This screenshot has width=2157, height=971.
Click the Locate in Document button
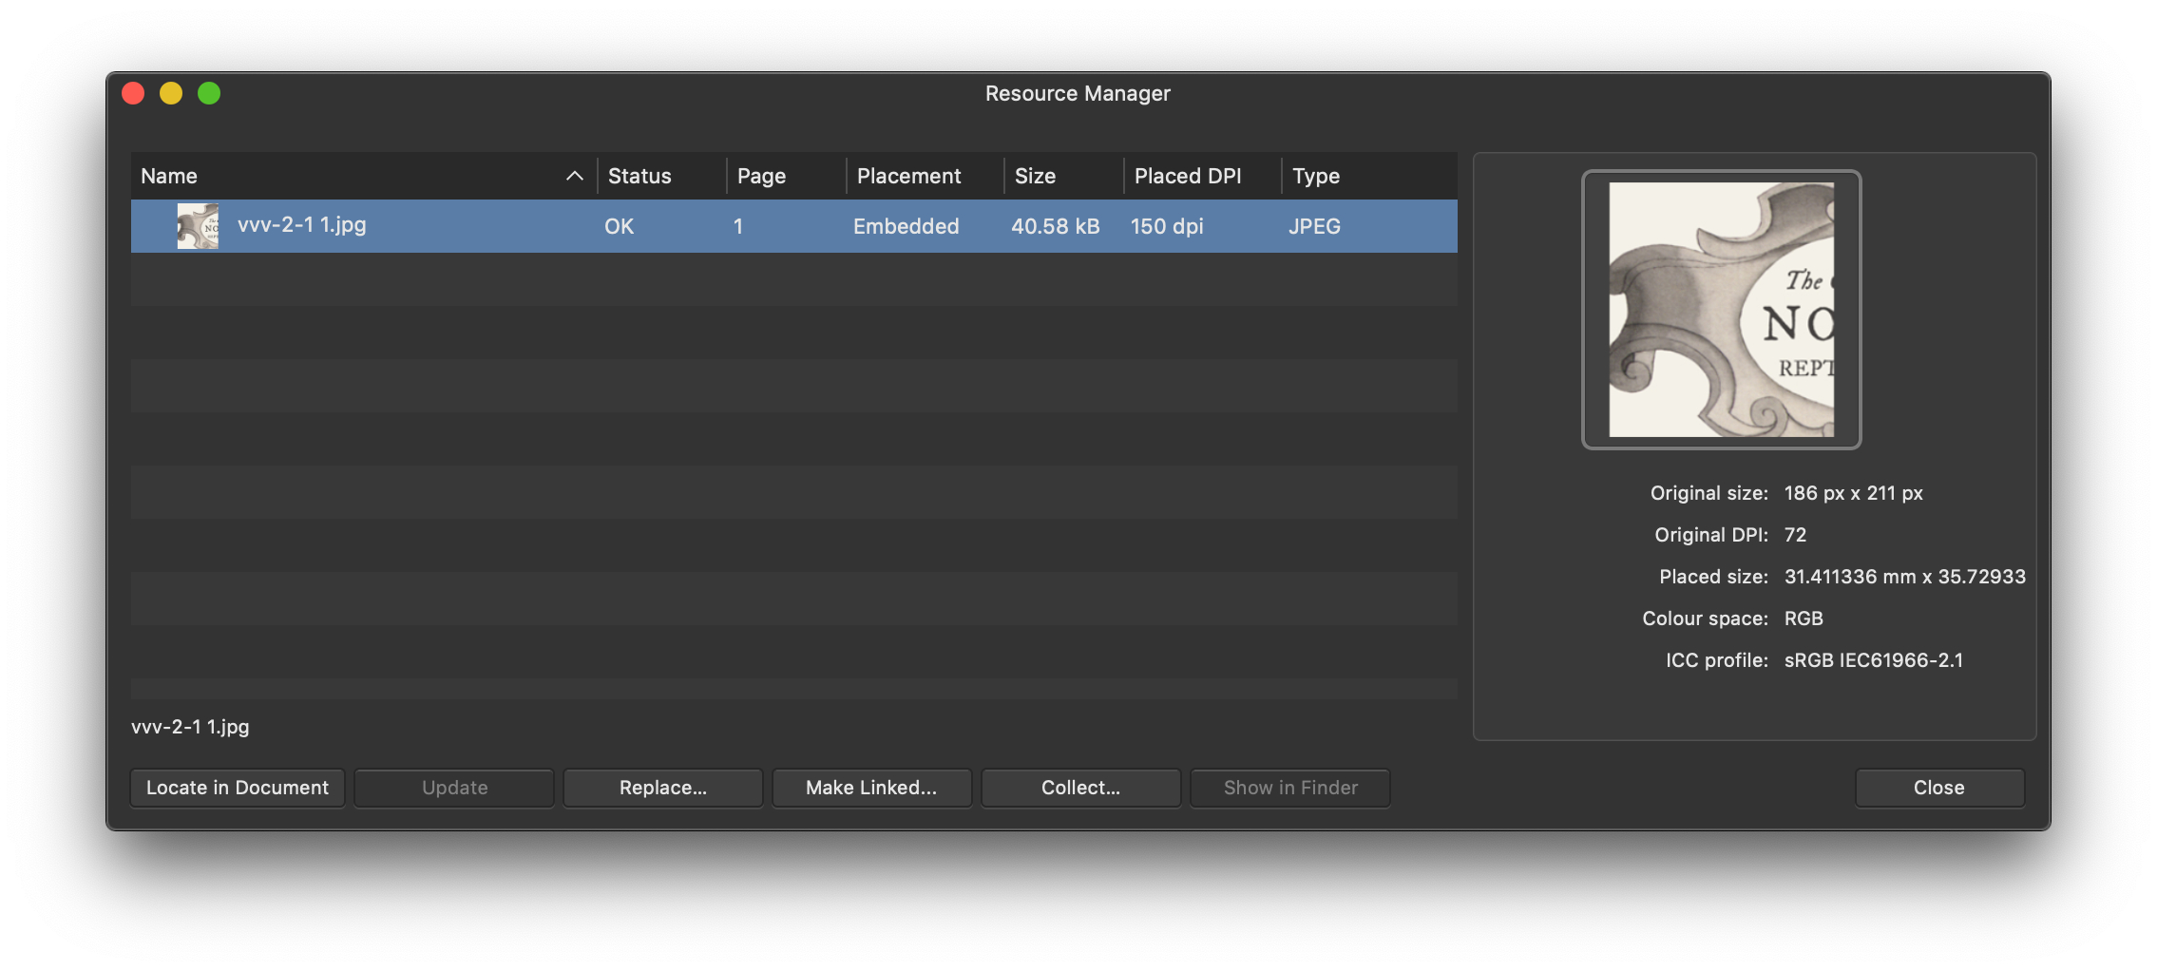click(x=238, y=788)
